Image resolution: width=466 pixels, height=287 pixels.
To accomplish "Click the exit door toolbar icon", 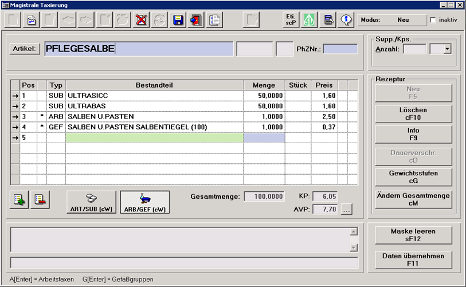I will pyautogui.click(x=196, y=20).
